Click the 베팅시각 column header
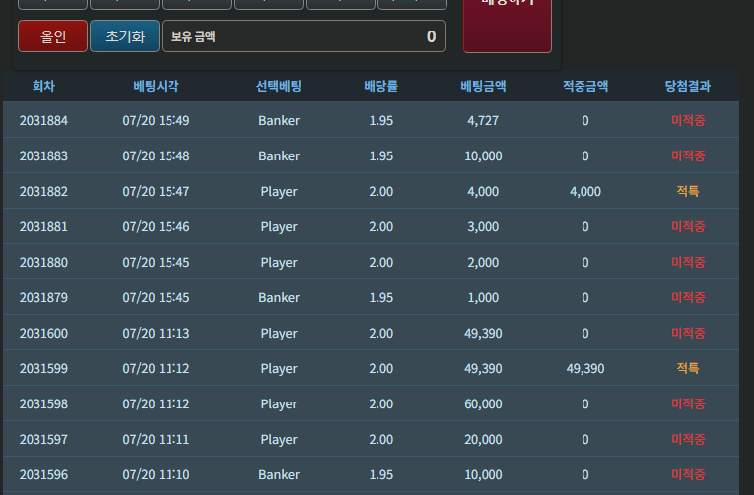The width and height of the screenshot is (754, 495). (156, 86)
